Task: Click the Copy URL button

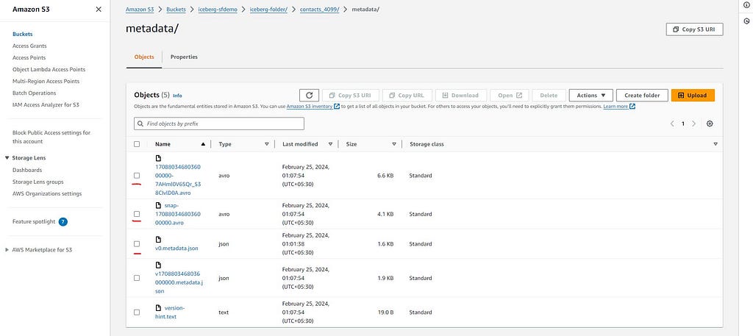Action: 407,95
